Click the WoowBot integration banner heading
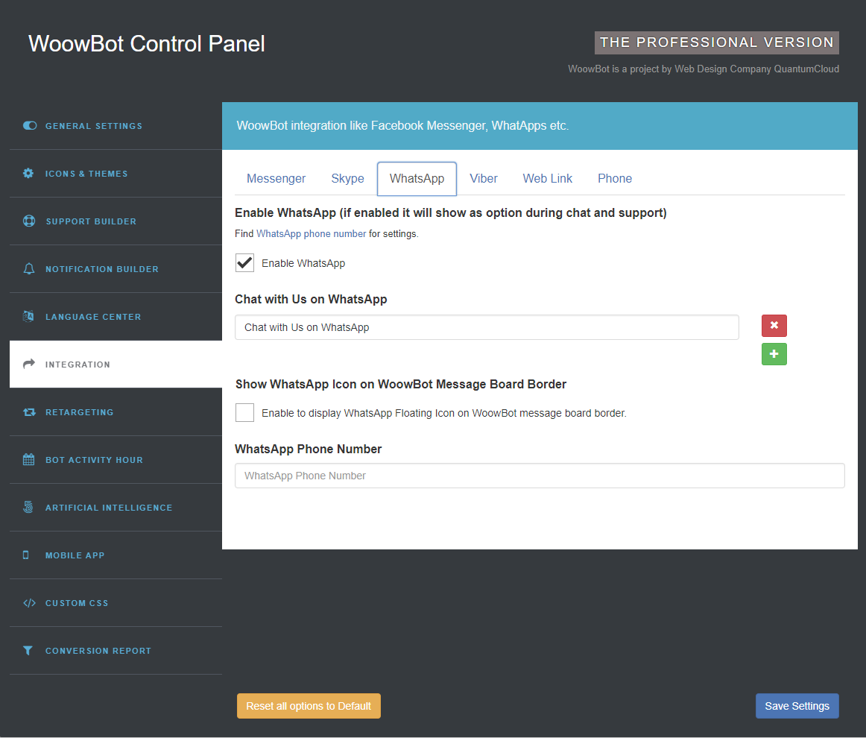 click(x=402, y=125)
